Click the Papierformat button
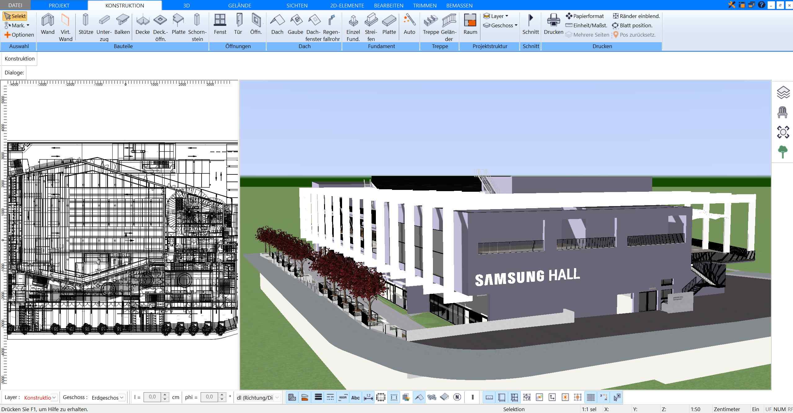 tap(585, 16)
